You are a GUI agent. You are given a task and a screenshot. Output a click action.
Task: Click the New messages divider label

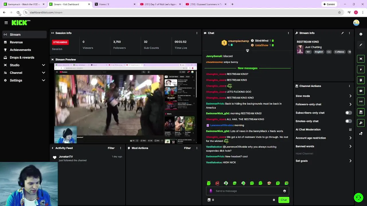point(247,68)
